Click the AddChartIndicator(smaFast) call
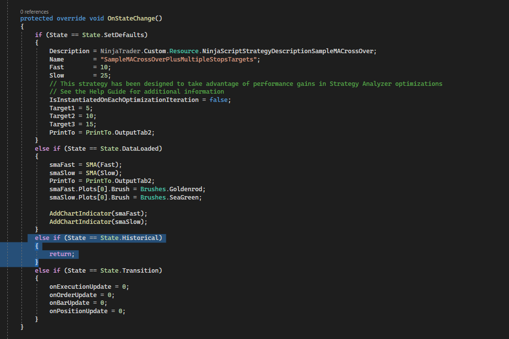The height and width of the screenshot is (339, 509). pyautogui.click(x=98, y=213)
